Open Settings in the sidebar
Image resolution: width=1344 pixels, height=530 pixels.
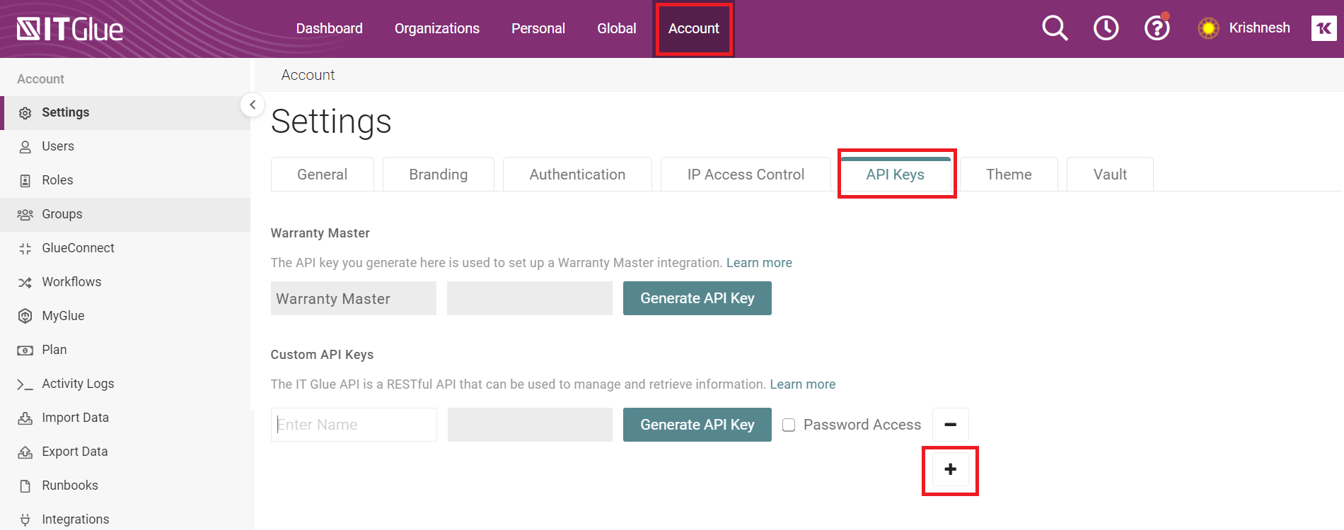click(x=125, y=113)
